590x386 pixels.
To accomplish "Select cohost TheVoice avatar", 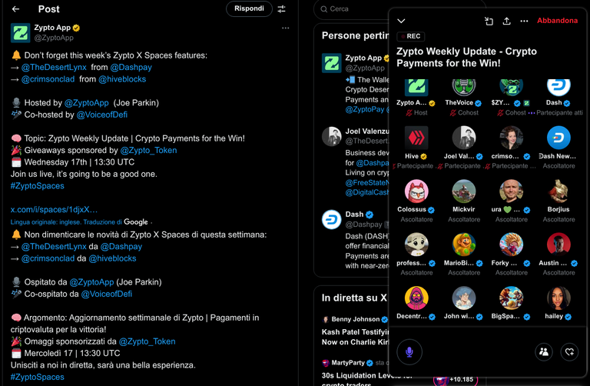I will [x=463, y=86].
